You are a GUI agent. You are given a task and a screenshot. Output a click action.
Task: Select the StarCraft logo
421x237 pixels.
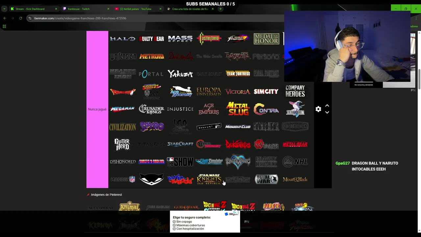pos(180,144)
